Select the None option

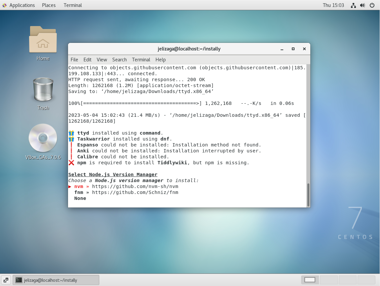[x=80, y=198]
